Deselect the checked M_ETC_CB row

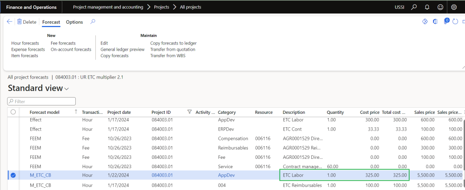13,175
